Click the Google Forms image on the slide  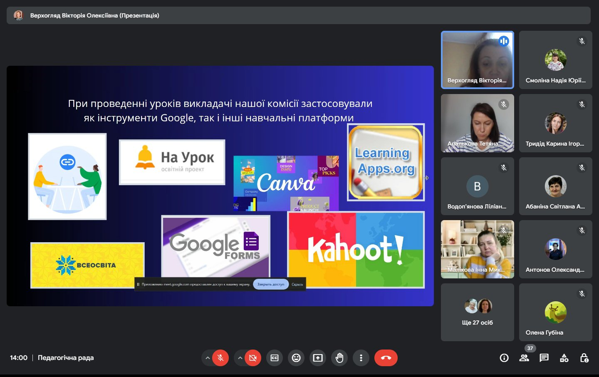click(x=216, y=246)
